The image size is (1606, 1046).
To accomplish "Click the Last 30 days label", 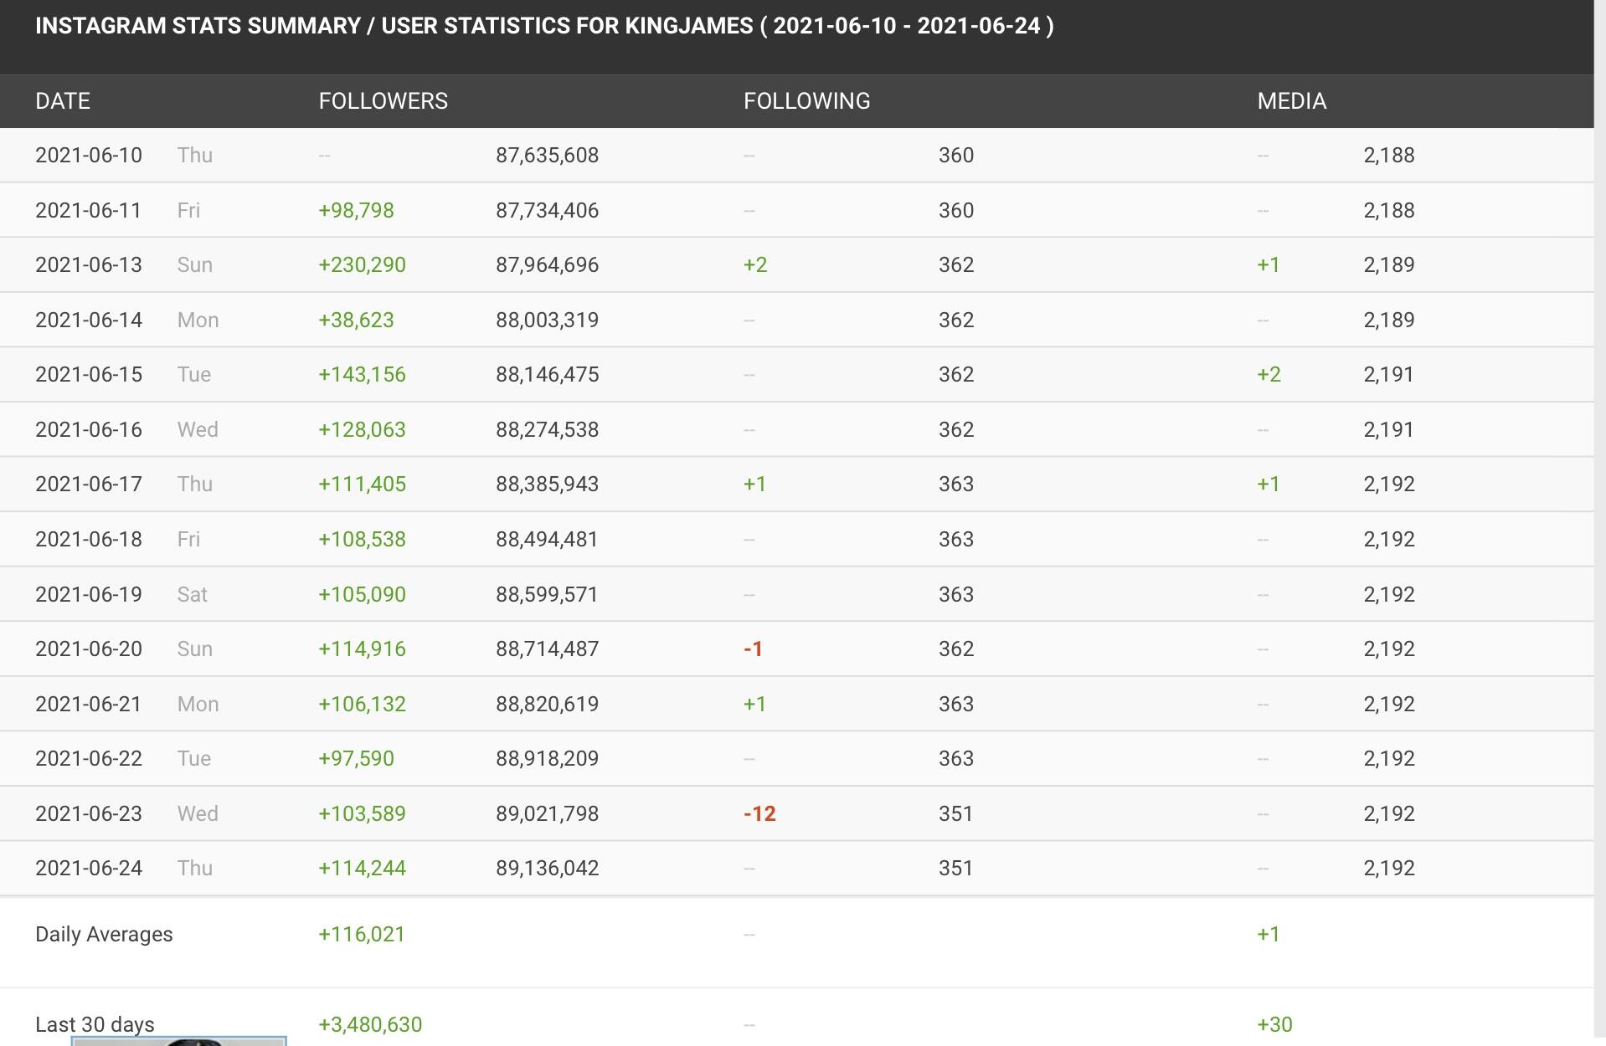I will click(x=95, y=1024).
